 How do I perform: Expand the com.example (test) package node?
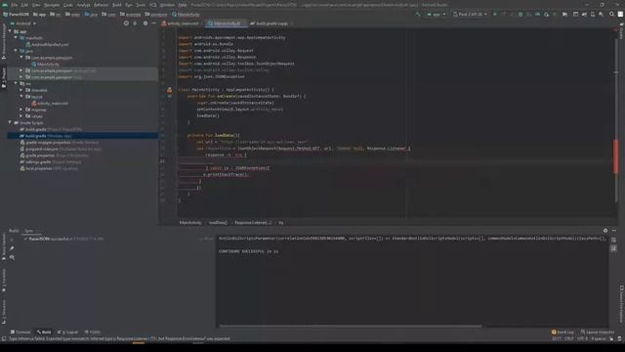pyautogui.click(x=21, y=77)
